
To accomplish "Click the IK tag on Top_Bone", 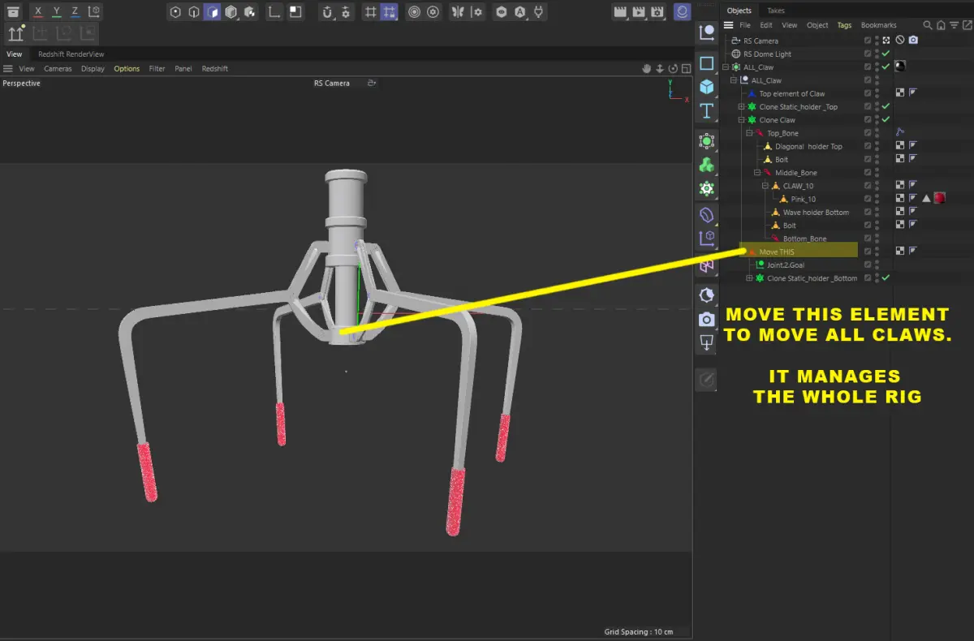I will [x=900, y=133].
